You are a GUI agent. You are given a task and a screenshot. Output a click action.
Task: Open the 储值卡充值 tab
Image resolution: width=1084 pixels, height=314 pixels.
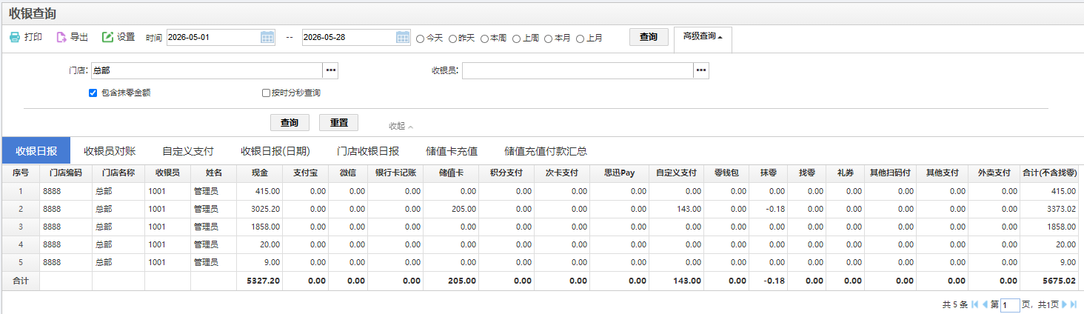click(452, 151)
